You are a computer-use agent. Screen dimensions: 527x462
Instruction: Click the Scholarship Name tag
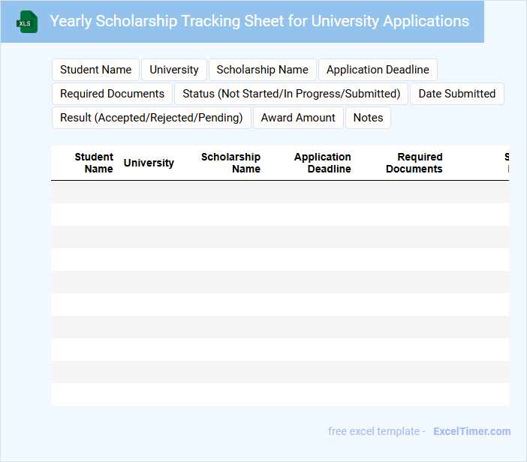pos(262,70)
